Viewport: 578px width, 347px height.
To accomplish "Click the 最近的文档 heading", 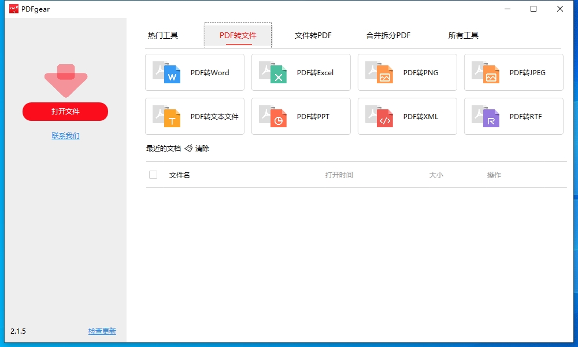I will tap(164, 148).
